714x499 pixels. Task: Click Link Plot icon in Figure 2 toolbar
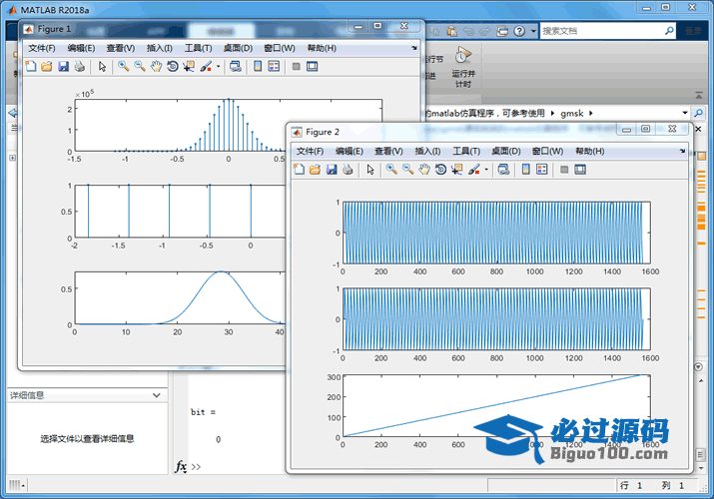503,170
